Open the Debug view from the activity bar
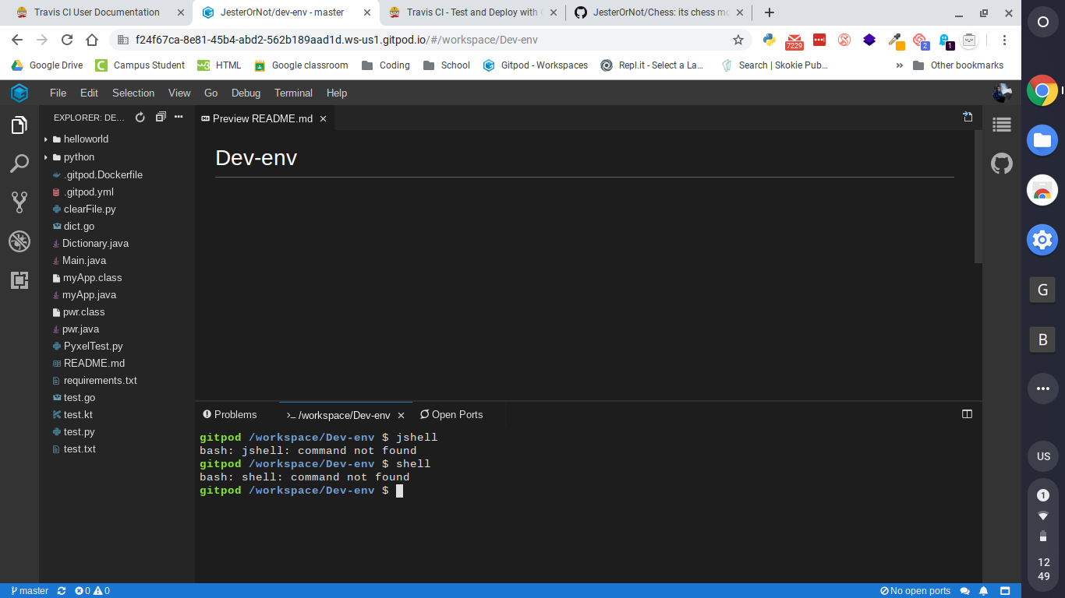Screen dimensions: 1065x598 click(19, 241)
